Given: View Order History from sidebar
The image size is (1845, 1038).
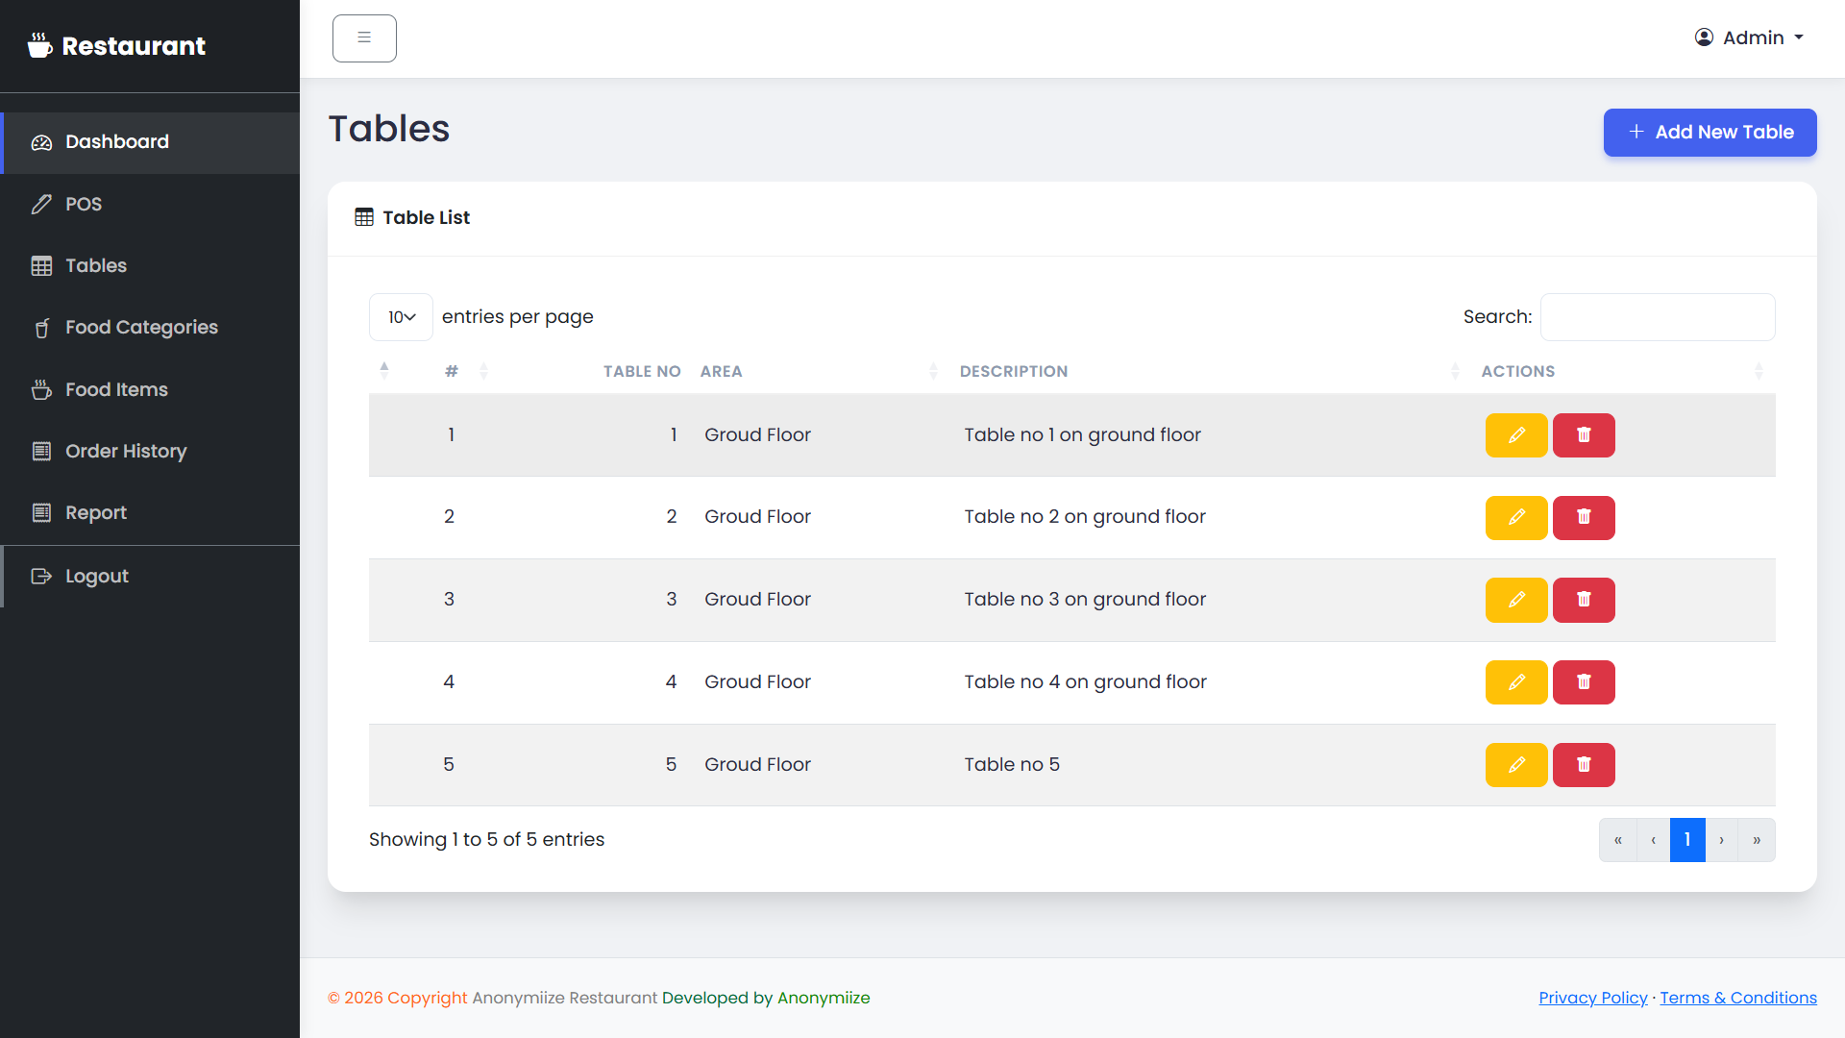Looking at the screenshot, I should 150,451.
